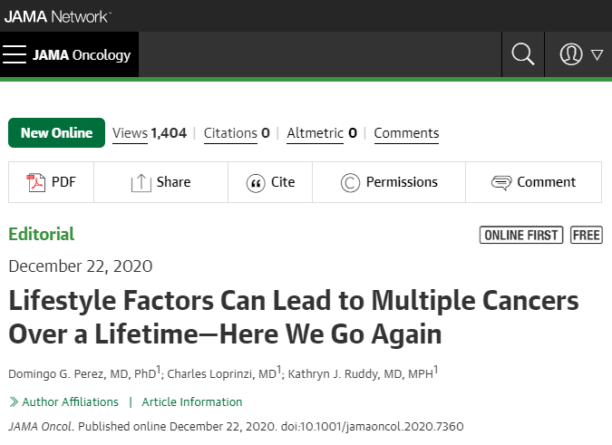Image resolution: width=612 pixels, height=445 pixels.
Task: Click the search magnifier icon
Action: (522, 54)
